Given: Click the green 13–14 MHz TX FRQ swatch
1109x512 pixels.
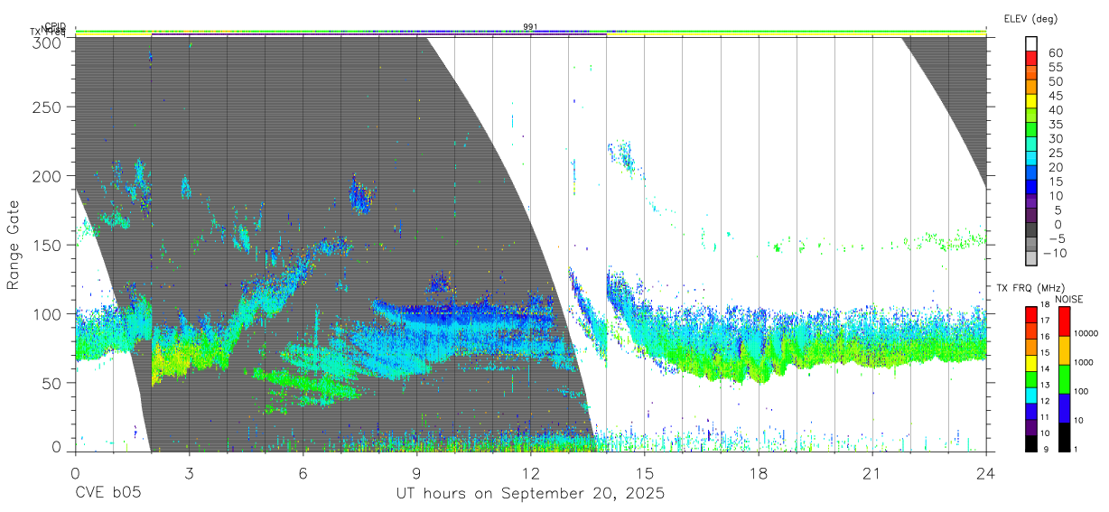Looking at the screenshot, I should [x=1030, y=379].
